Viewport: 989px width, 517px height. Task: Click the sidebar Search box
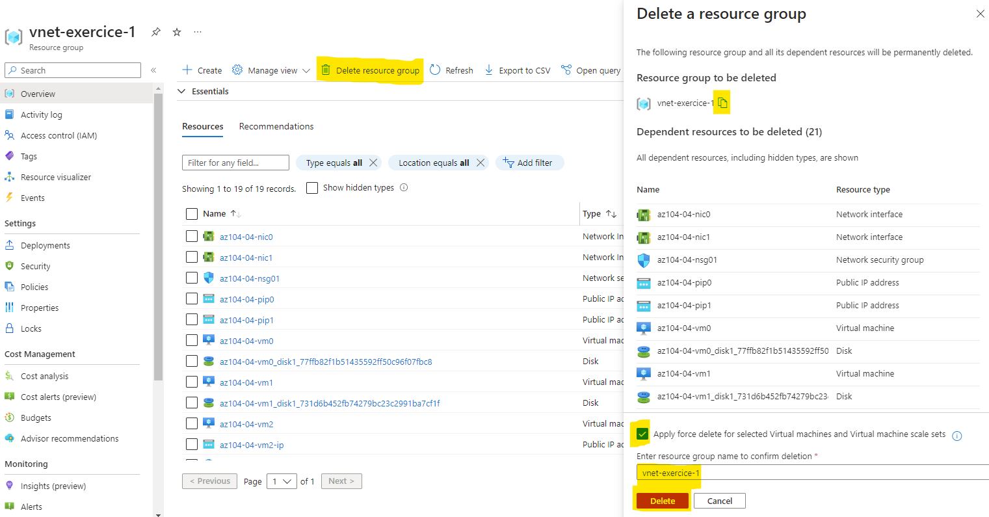tap(73, 70)
